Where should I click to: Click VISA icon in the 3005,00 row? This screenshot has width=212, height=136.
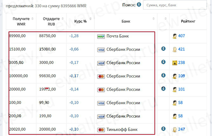point(101,63)
